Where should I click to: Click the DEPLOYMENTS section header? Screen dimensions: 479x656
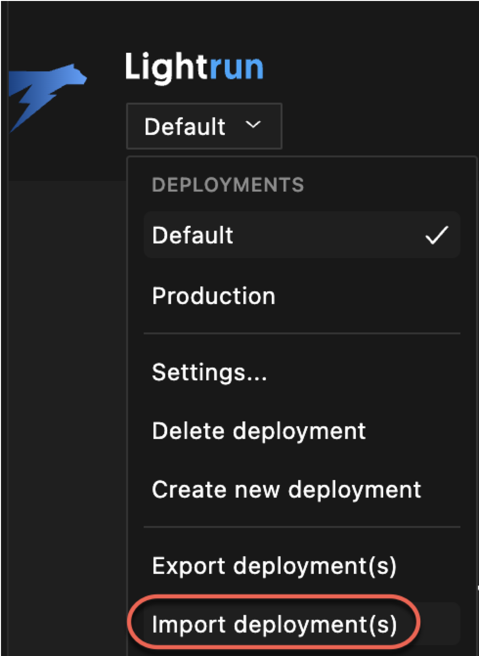[228, 185]
